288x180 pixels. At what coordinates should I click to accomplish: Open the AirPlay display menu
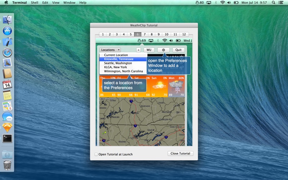[x=209, y=3]
